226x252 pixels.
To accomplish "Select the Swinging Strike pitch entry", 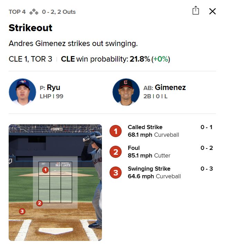I will 149,169.
